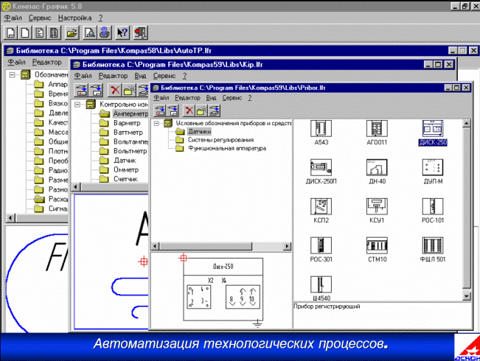The height and width of the screenshot is (361, 480).
Task: Select Счетчик folder in Kip.lfr tree
Action: click(x=125, y=179)
